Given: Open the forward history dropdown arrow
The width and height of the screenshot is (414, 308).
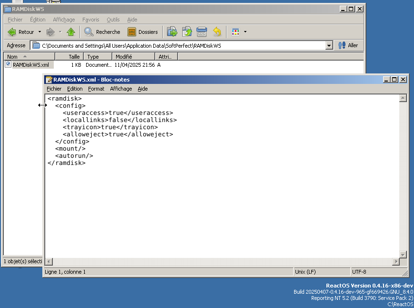Looking at the screenshot, I should pos(60,32).
